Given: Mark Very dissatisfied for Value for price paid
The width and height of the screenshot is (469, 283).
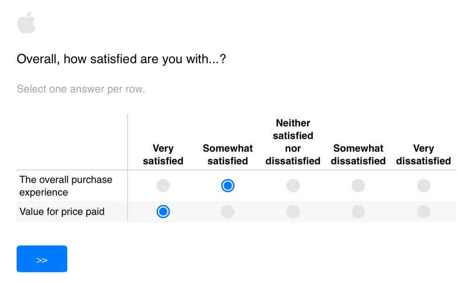Looking at the screenshot, I should pyautogui.click(x=424, y=212).
